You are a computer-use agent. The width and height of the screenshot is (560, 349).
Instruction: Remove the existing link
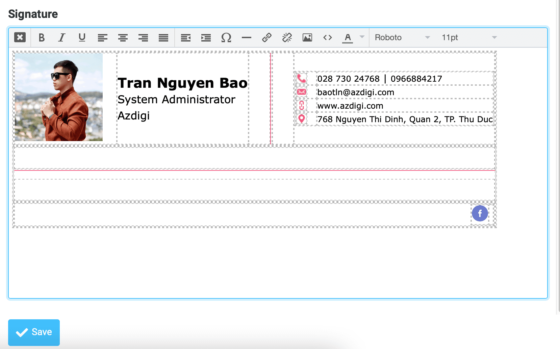287,37
